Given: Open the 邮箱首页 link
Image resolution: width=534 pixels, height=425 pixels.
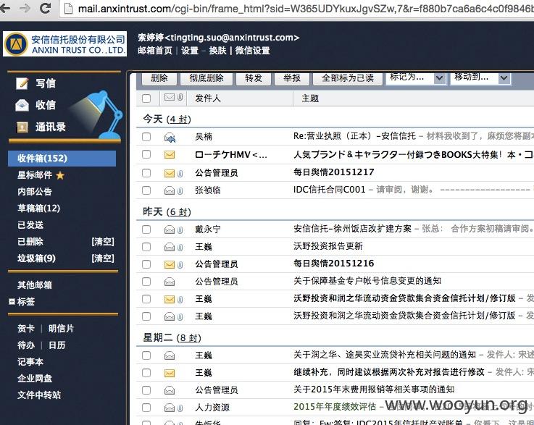Looking at the screenshot, I should tap(155, 51).
